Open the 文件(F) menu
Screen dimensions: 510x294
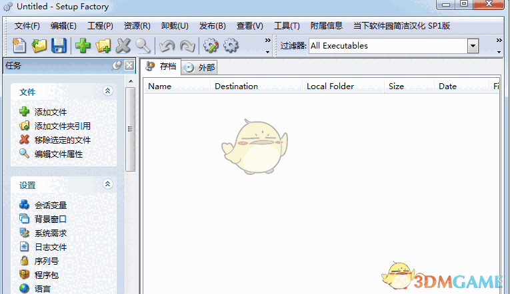[x=27, y=26]
